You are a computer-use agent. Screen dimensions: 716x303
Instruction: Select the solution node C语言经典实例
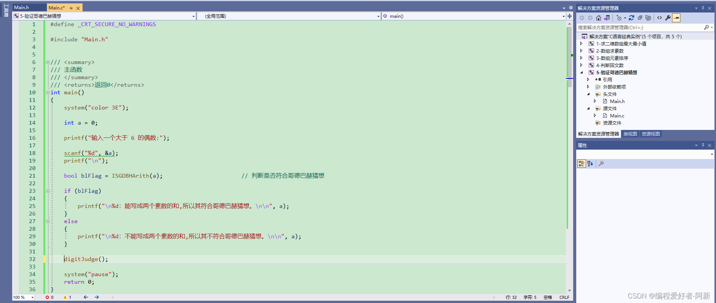[x=635, y=36]
